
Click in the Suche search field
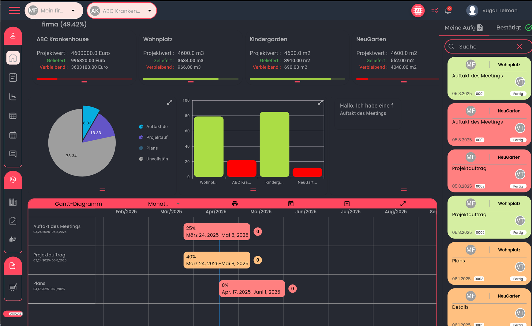click(485, 47)
